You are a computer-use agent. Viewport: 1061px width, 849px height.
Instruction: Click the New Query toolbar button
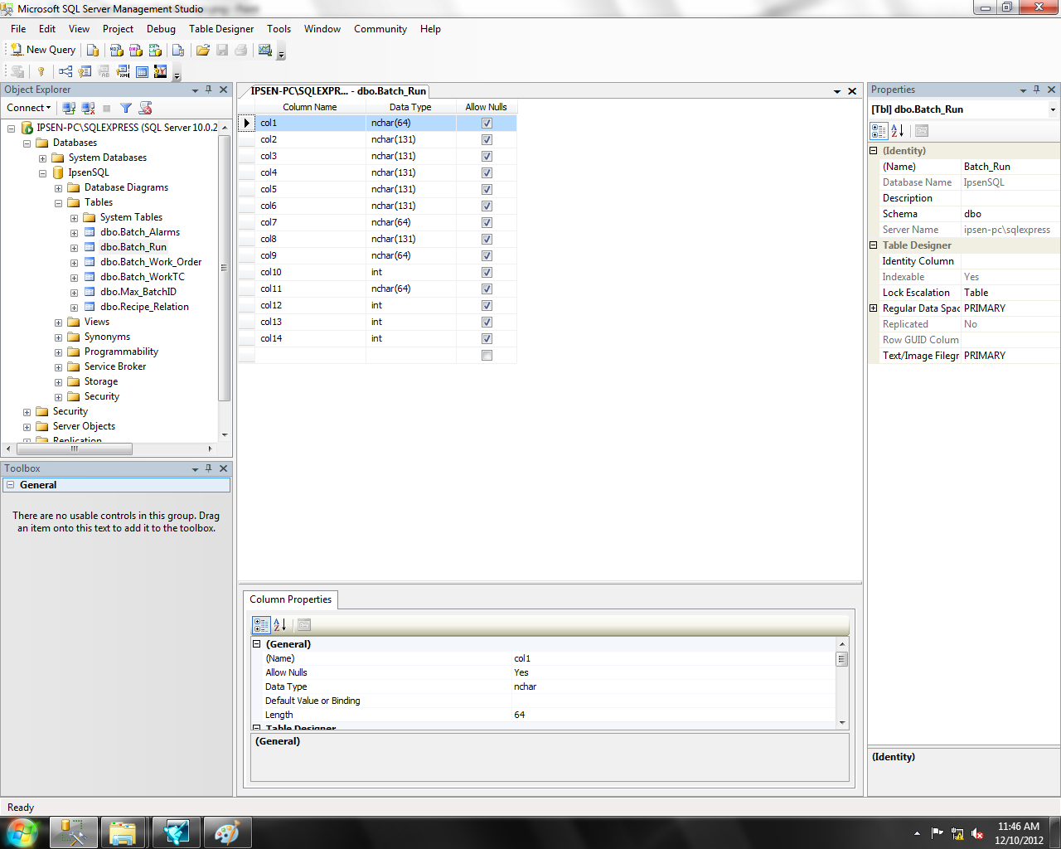(x=43, y=50)
